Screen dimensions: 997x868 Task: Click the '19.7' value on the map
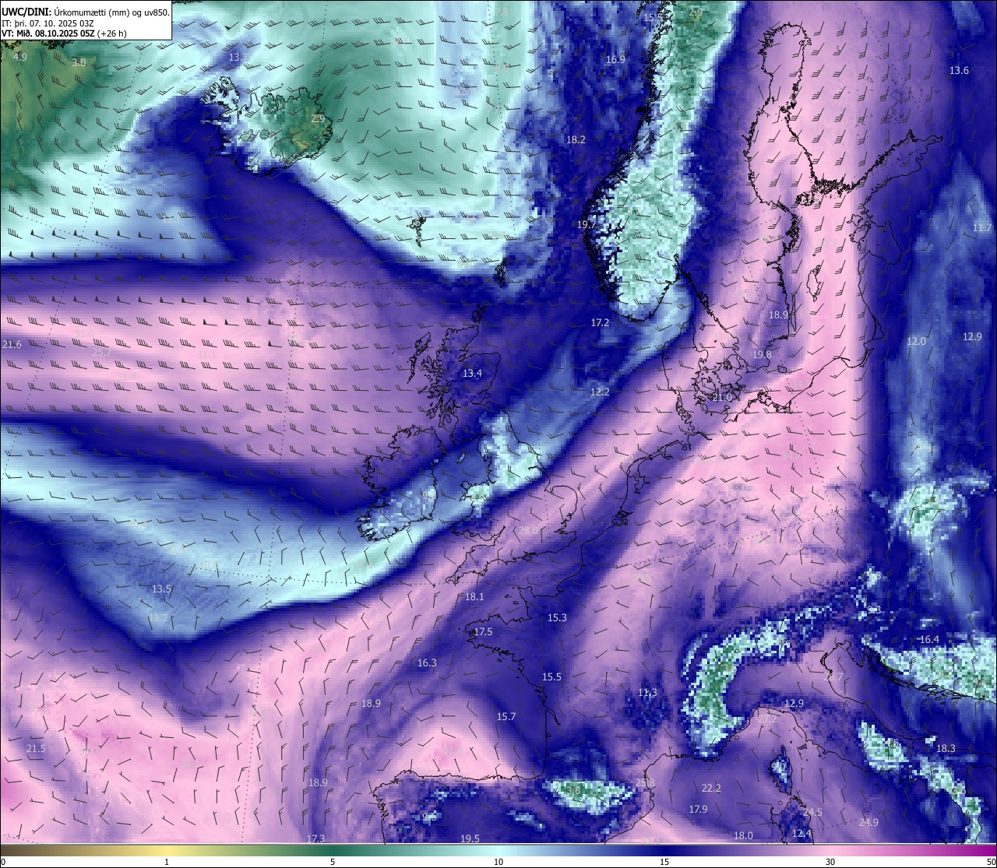[586, 224]
